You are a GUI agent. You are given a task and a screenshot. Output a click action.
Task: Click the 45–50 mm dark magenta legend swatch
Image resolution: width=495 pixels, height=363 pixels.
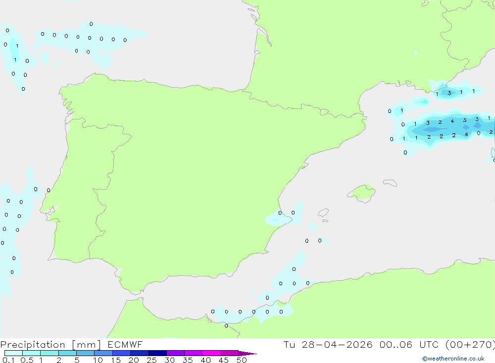(x=230, y=353)
